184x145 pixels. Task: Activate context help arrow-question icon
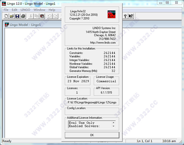[131, 16]
